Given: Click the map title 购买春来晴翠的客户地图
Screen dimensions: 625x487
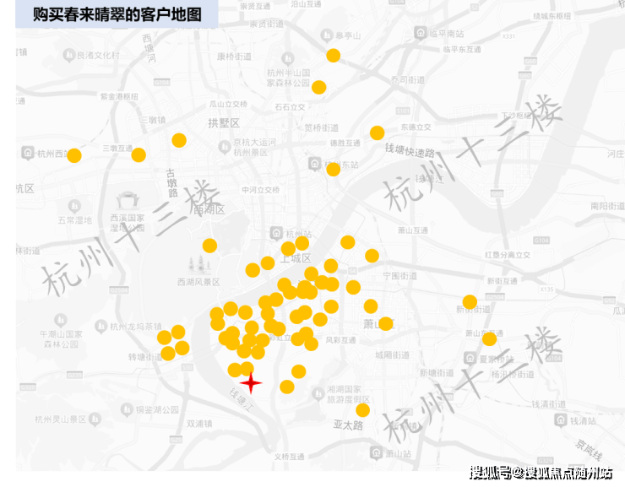Looking at the screenshot, I should tap(117, 14).
